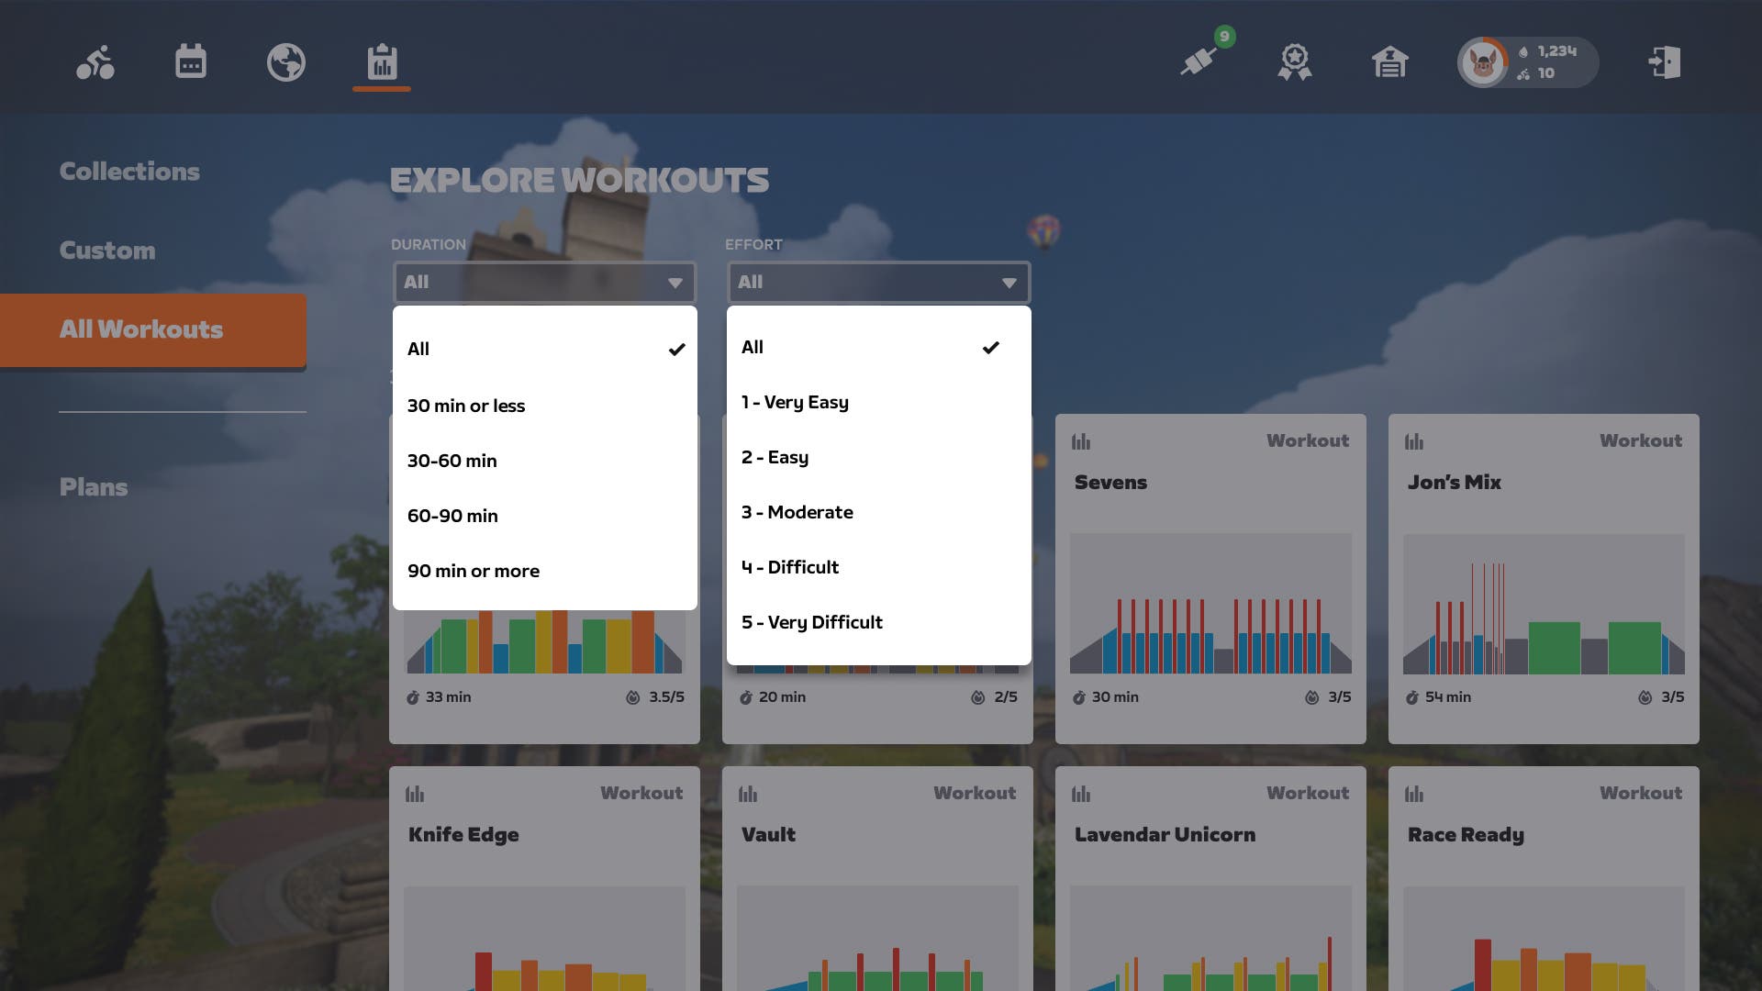Collapse the Duration dropdown arrow
This screenshot has width=1762, height=991.
pyautogui.click(x=675, y=283)
